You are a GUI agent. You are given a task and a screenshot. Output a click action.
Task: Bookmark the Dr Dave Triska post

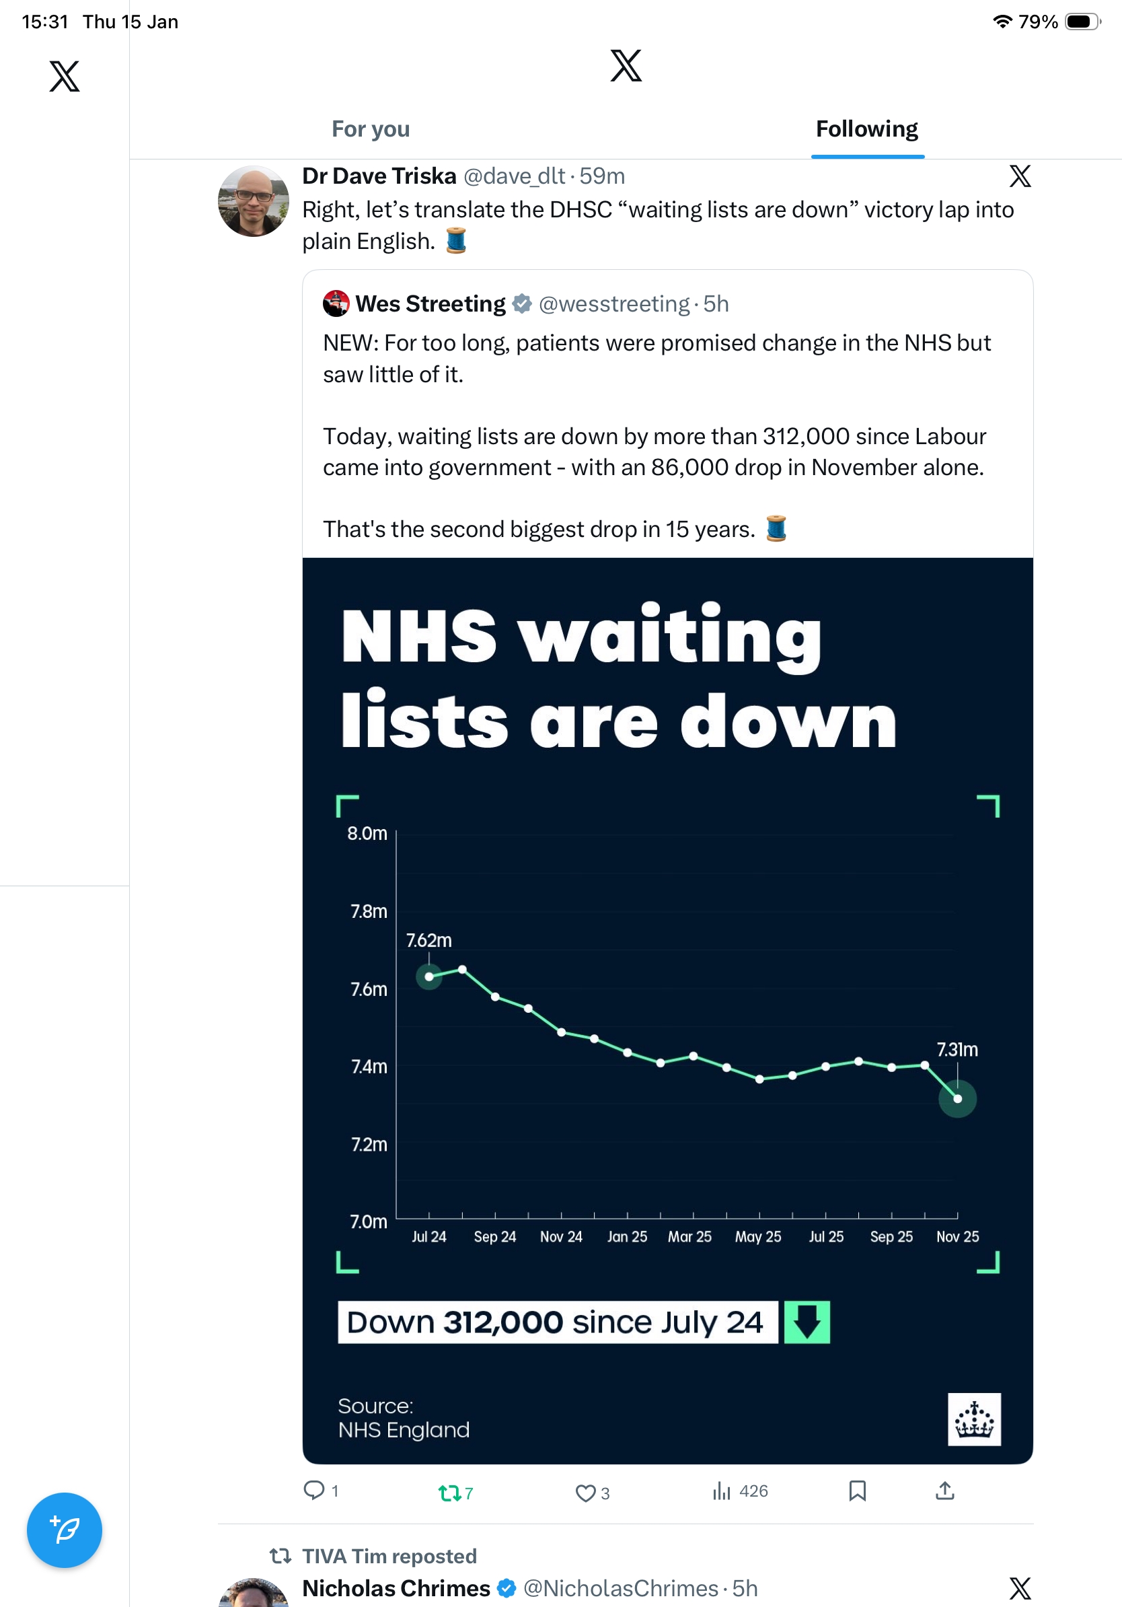[857, 1491]
